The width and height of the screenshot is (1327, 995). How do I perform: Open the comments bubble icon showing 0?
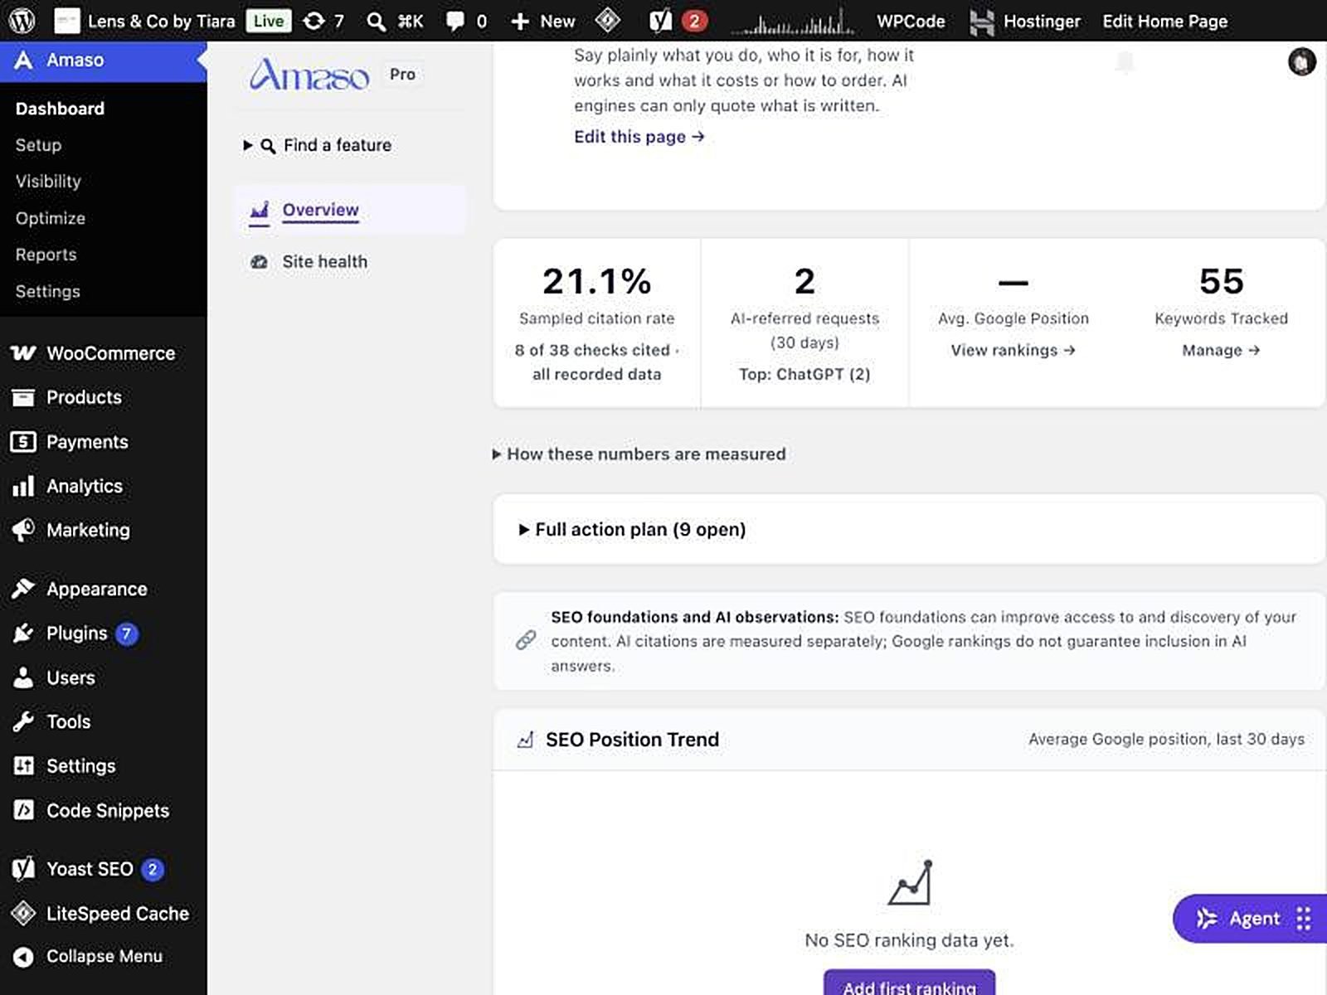pos(465,21)
